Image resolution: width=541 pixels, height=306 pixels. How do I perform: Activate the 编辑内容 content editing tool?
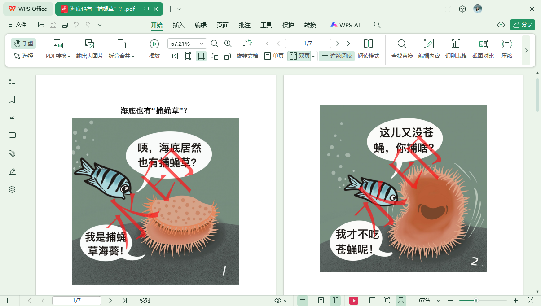pyautogui.click(x=429, y=48)
